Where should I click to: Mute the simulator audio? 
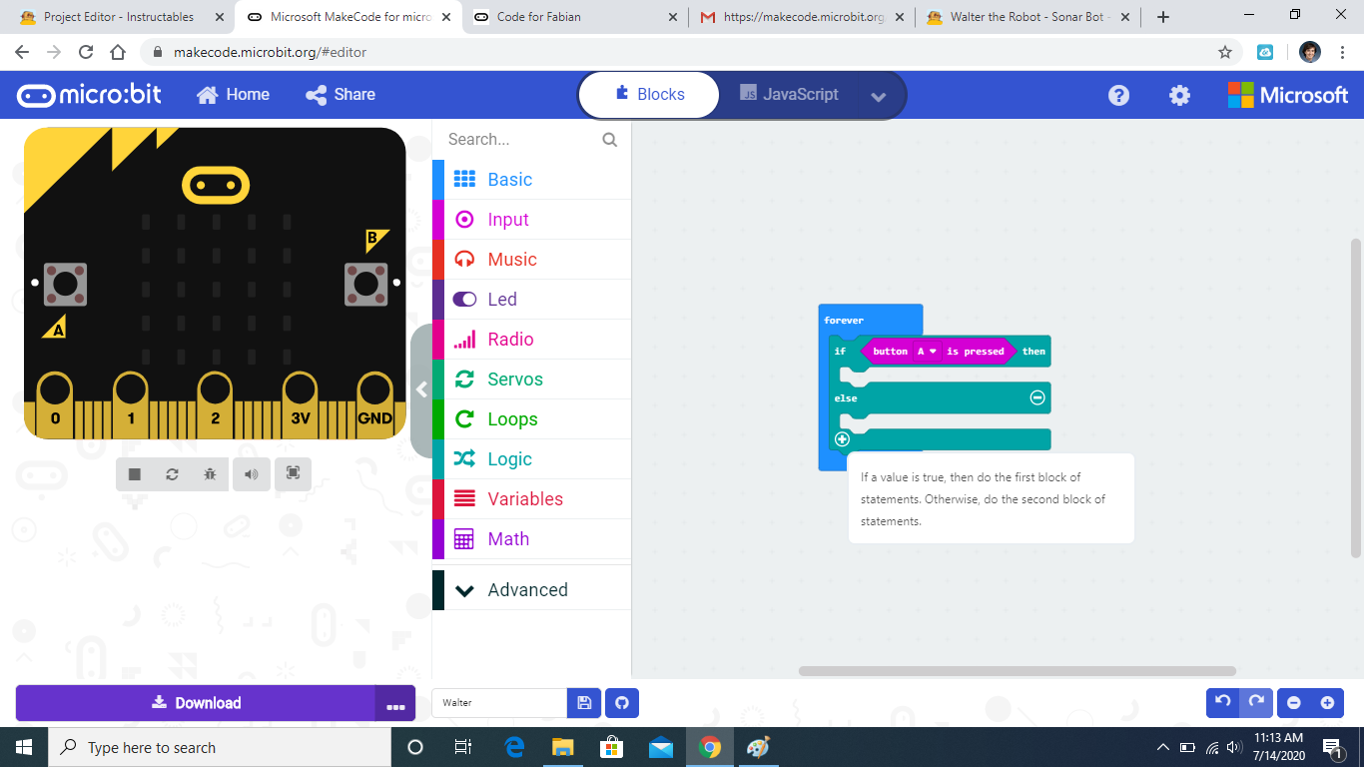pos(252,474)
